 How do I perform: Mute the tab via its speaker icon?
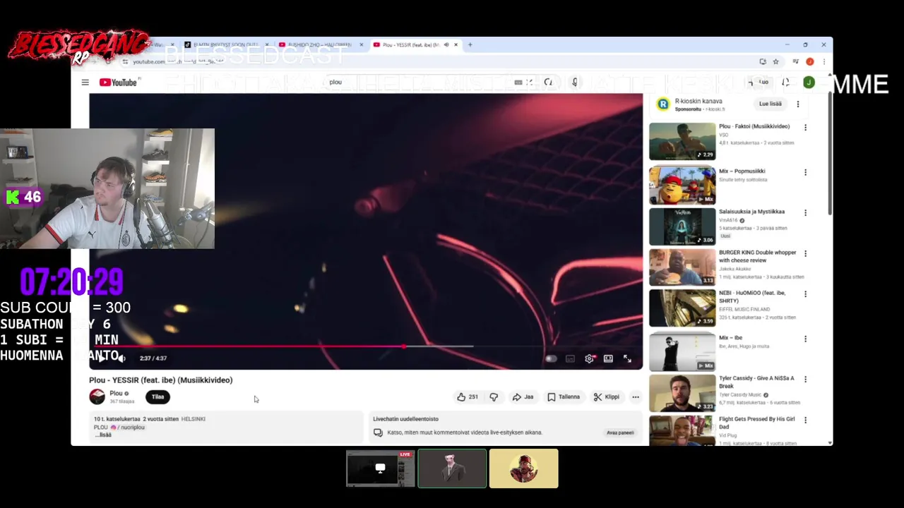[x=446, y=44]
